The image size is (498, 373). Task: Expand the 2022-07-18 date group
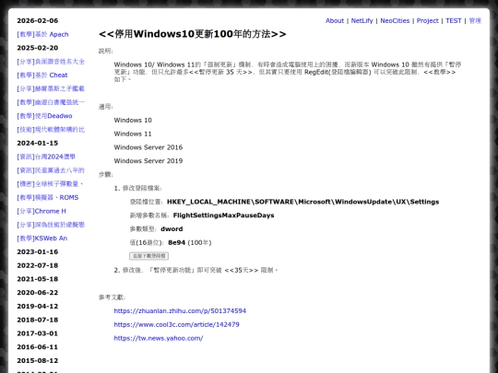click(38, 265)
